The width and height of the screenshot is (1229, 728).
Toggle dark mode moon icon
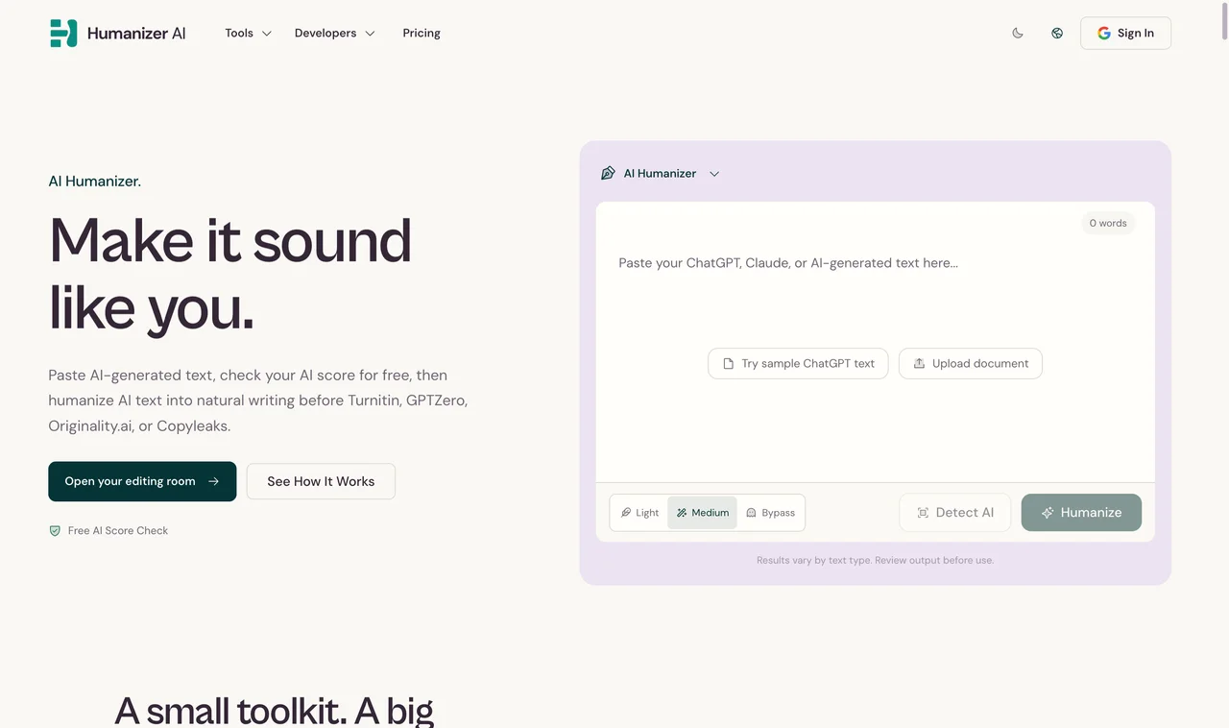[x=1018, y=33]
